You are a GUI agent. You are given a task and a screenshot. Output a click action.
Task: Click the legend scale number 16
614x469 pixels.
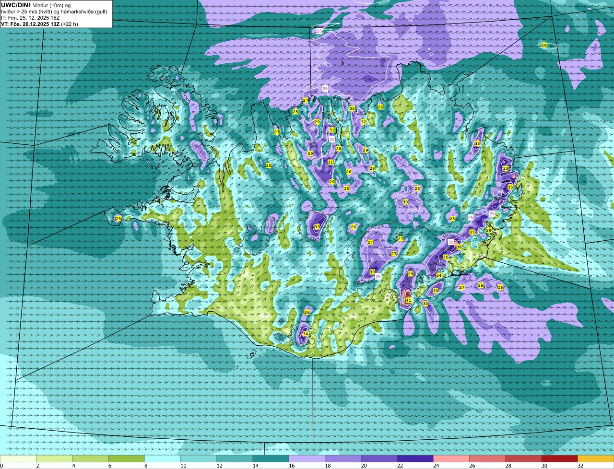(x=291, y=466)
